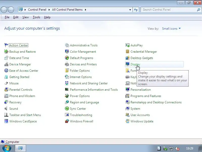Viewport: 202px width, 152px height.
Task: Expand the root arrow before Control Panel breadcrumb
Action: pos(25,10)
